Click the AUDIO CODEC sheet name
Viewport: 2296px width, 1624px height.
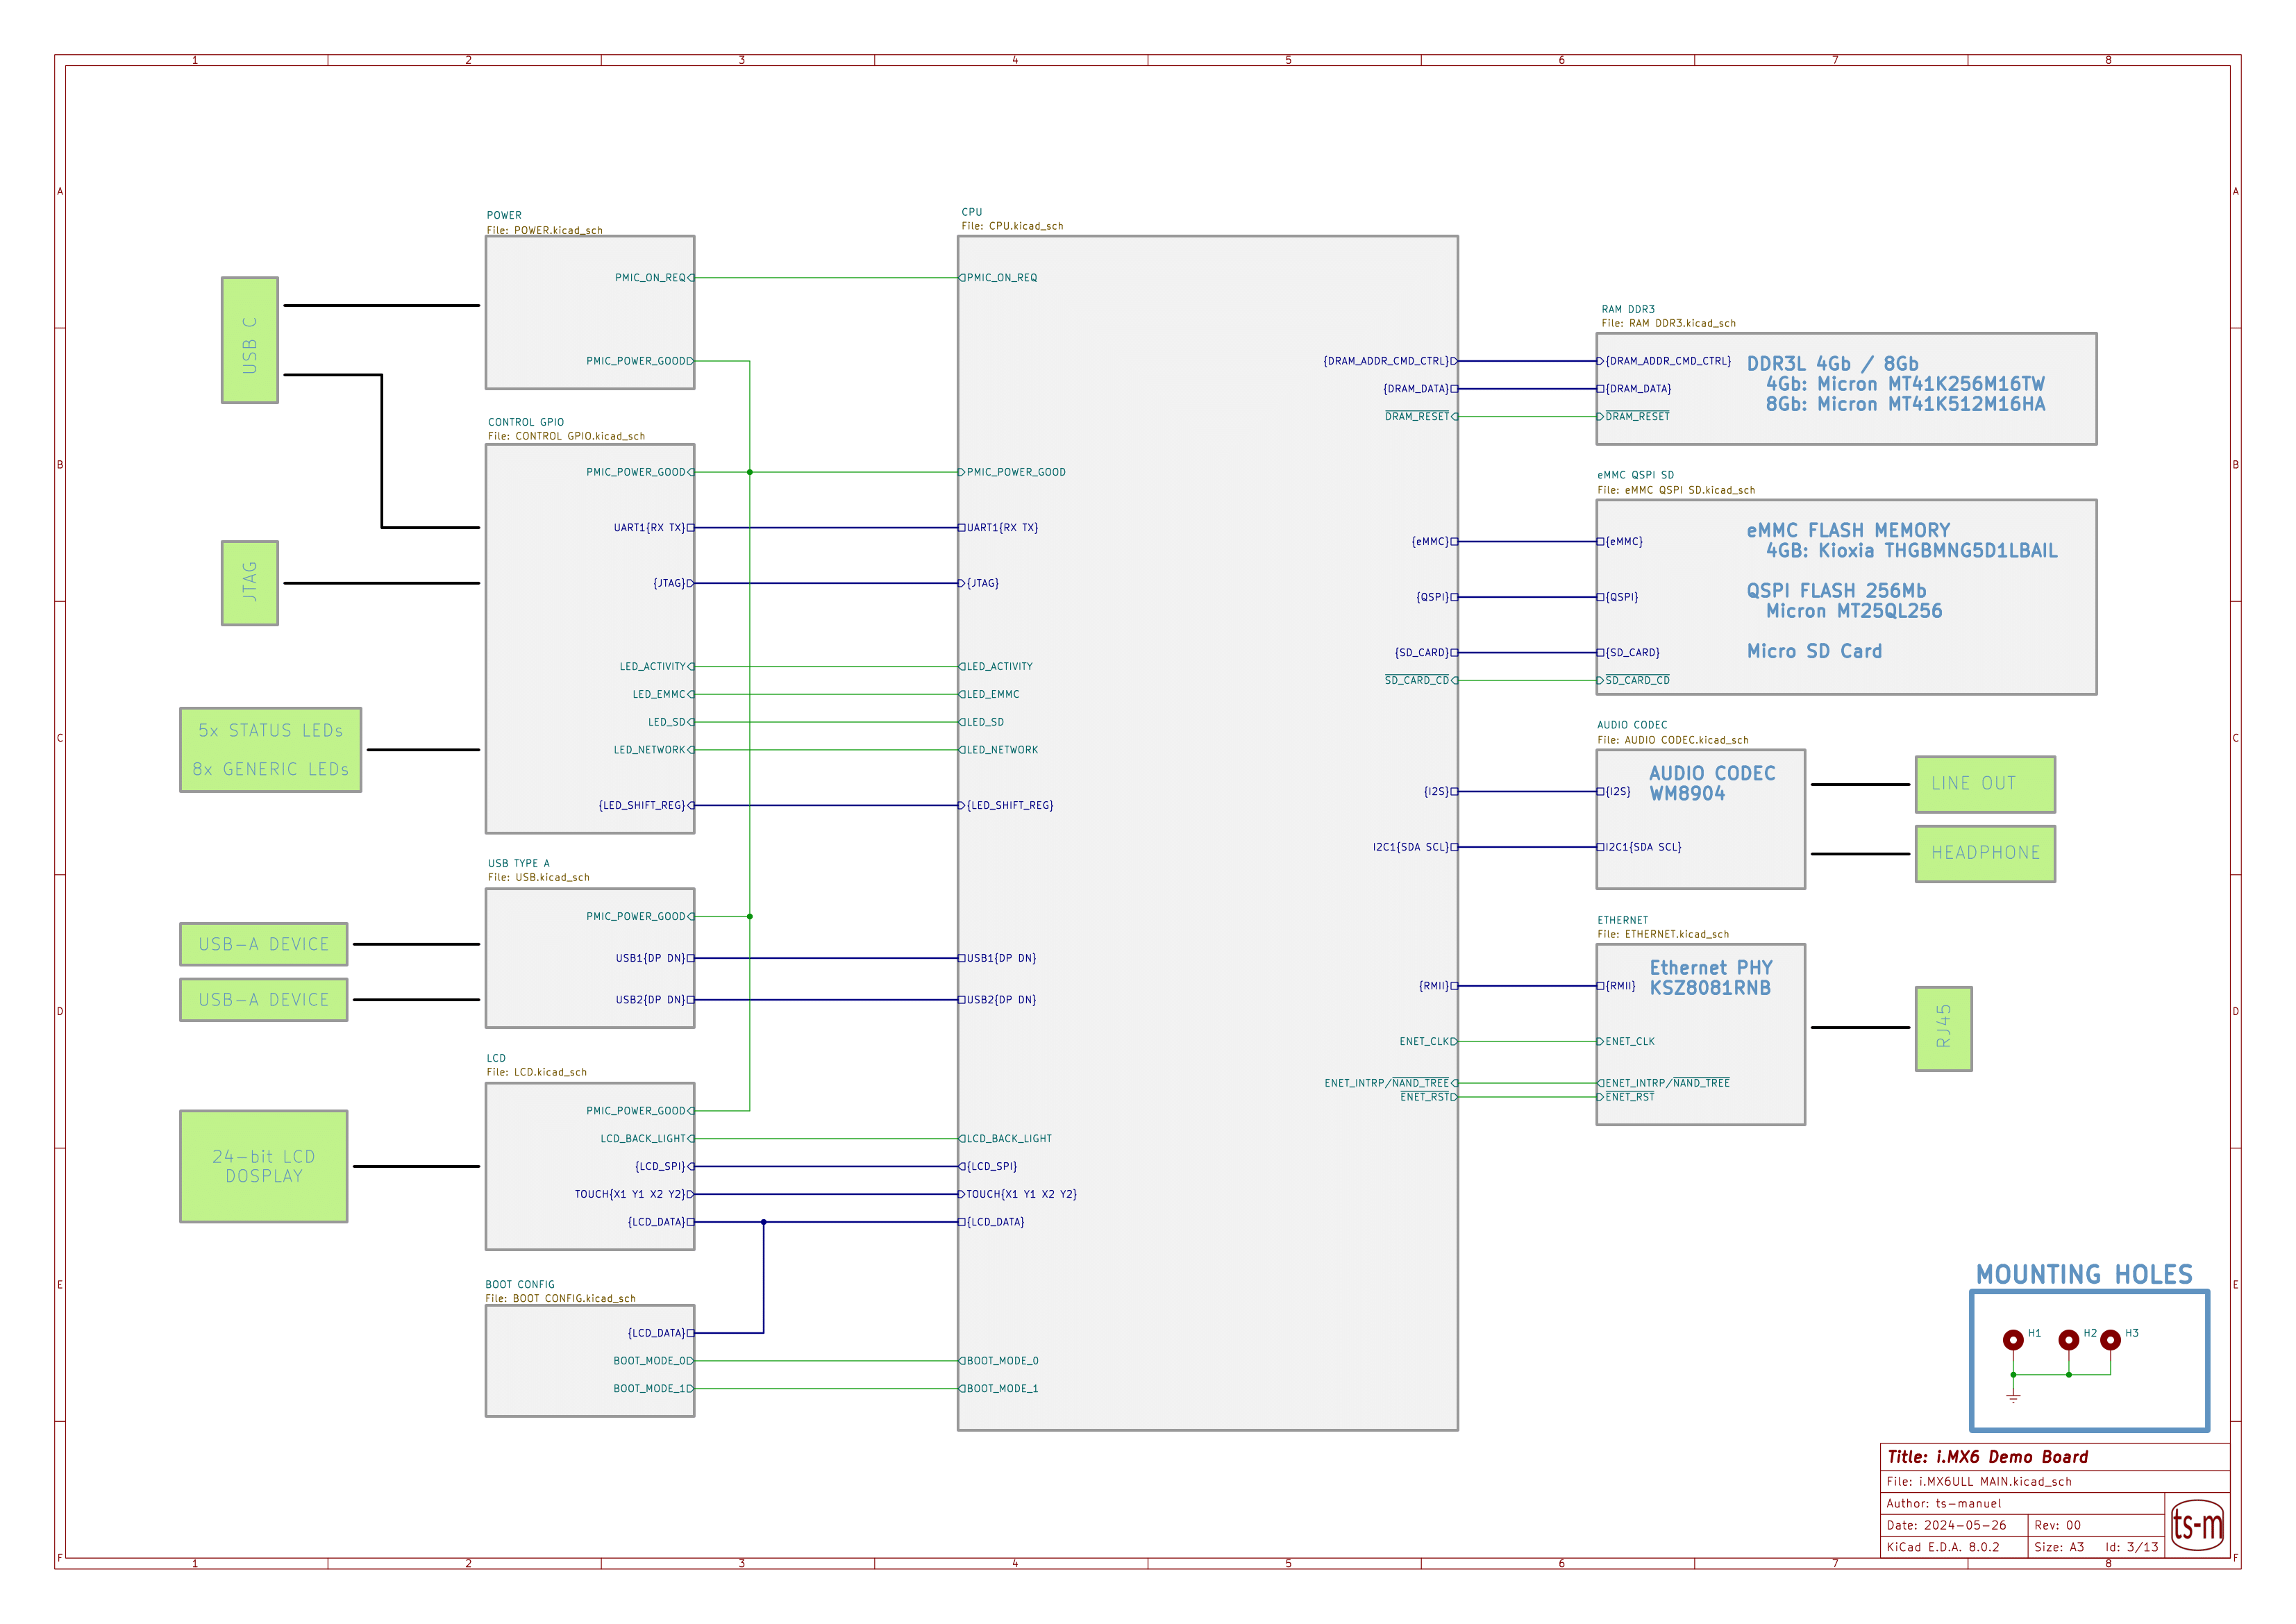[x=1632, y=725]
